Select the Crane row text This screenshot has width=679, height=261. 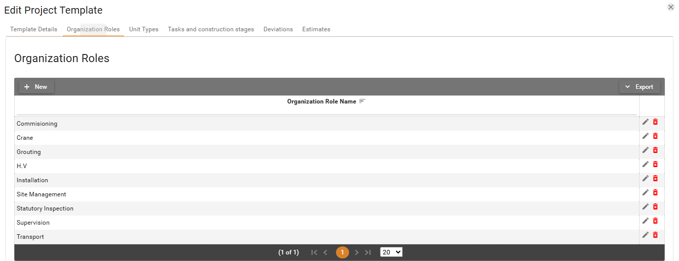(x=25, y=138)
